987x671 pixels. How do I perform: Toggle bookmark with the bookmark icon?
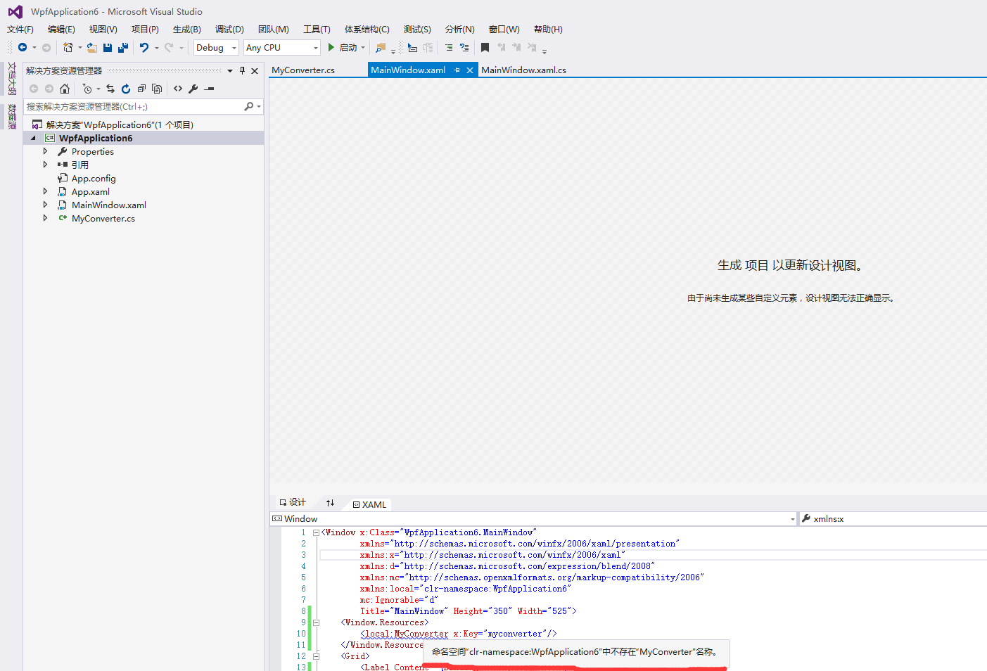(485, 47)
